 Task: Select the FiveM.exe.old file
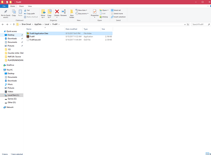(69, 40)
